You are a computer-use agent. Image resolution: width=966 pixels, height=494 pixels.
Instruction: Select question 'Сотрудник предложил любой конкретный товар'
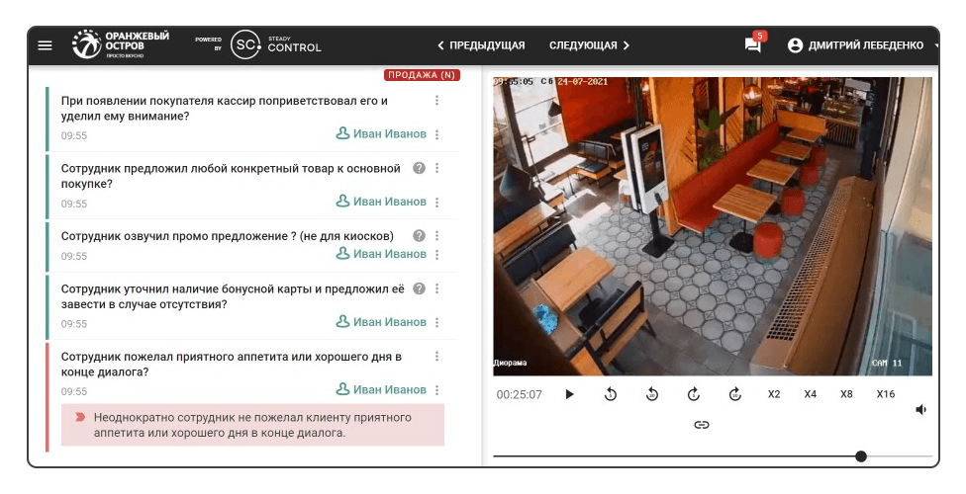pos(231,176)
